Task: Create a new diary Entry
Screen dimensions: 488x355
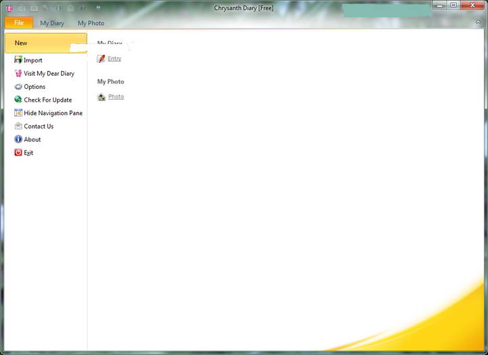Action: click(109, 58)
